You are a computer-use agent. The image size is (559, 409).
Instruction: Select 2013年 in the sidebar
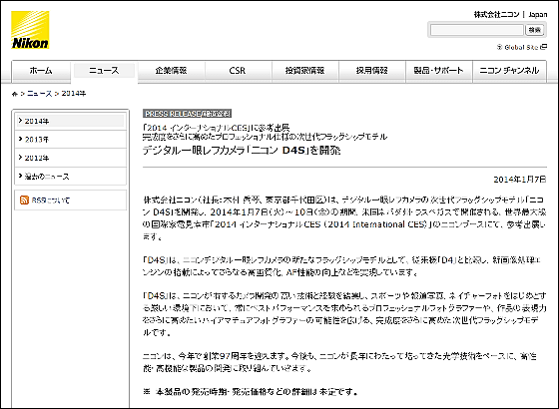coord(71,140)
